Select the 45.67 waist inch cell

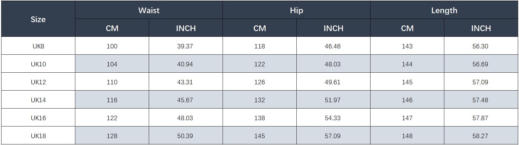tap(185, 100)
